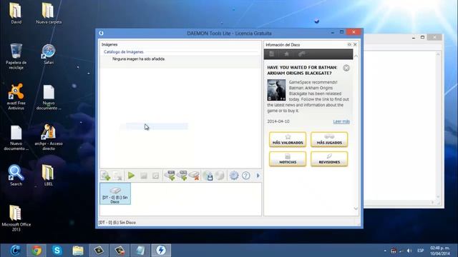Select the Catálogo de Imágenes entry
Screen dimensions: 458x257
[124, 52]
